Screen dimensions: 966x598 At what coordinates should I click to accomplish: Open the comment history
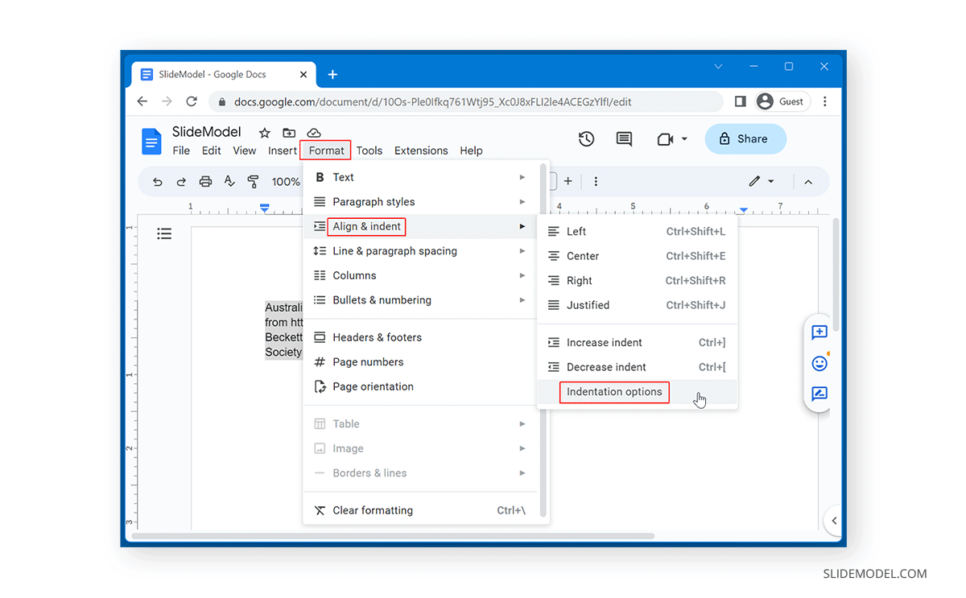pyautogui.click(x=624, y=138)
